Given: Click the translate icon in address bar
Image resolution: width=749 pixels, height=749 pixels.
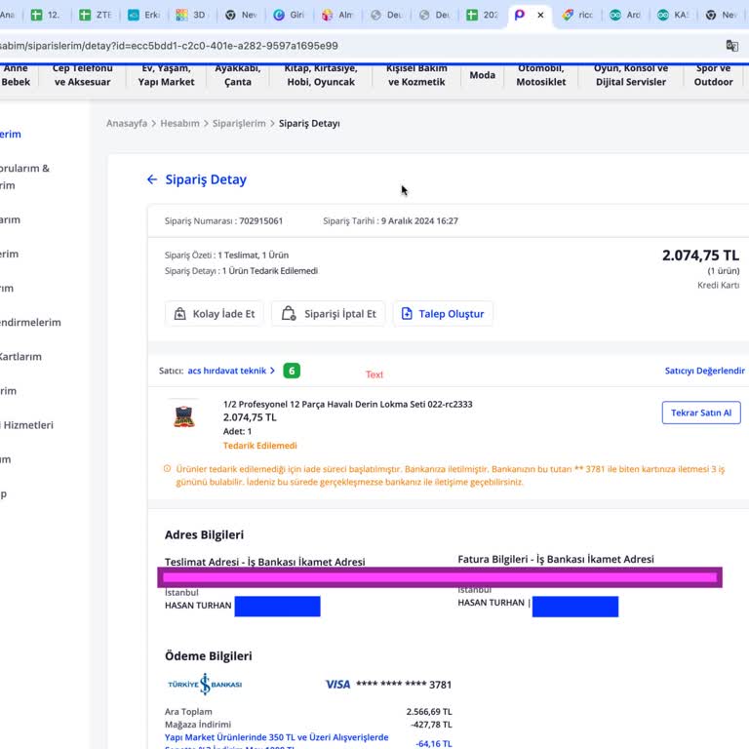Looking at the screenshot, I should coord(731,46).
